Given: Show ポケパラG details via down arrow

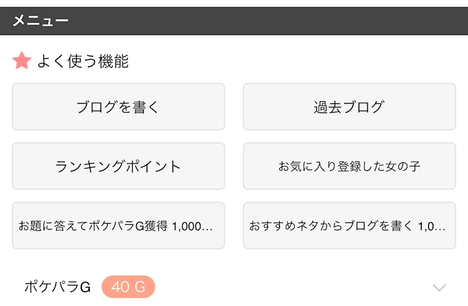Looking at the screenshot, I should pyautogui.click(x=440, y=288).
